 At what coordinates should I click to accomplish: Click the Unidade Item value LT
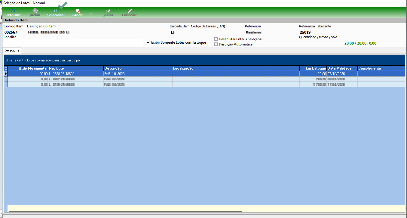(x=173, y=32)
